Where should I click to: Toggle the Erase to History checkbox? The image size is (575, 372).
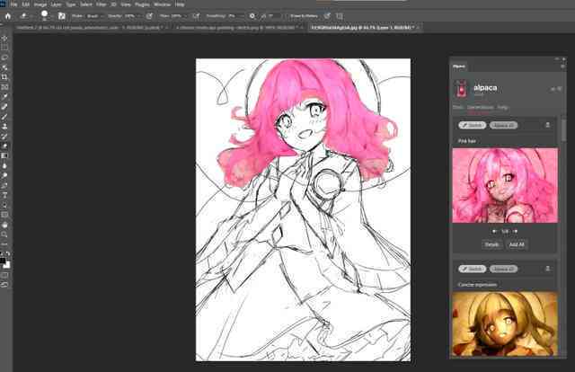(x=287, y=16)
